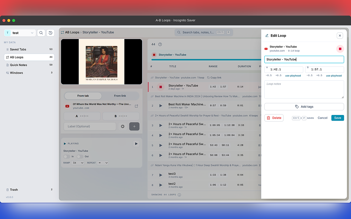Open Trash in the sidebar

(x=29, y=190)
